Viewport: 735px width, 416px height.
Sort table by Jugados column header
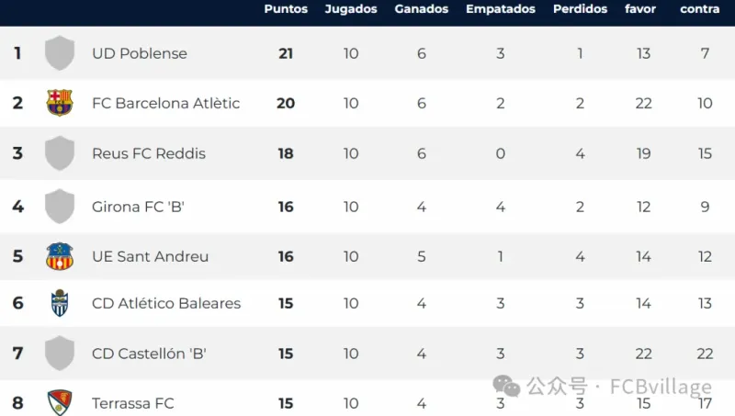[x=351, y=9]
